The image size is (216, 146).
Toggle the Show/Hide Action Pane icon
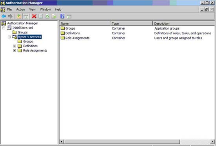69,17
